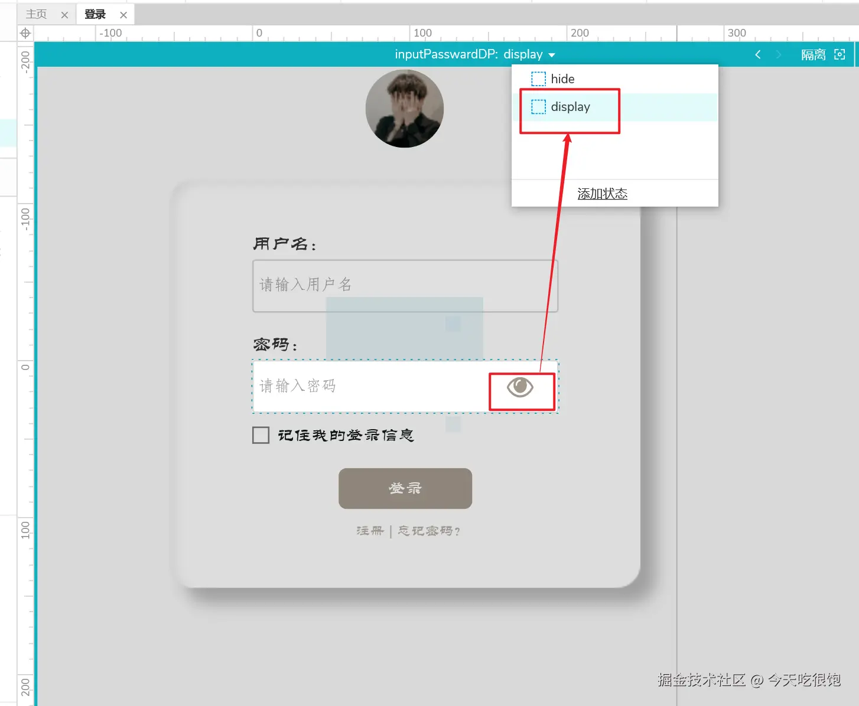Toggle the password visibility eye icon
This screenshot has height=706, width=859.
pos(520,387)
